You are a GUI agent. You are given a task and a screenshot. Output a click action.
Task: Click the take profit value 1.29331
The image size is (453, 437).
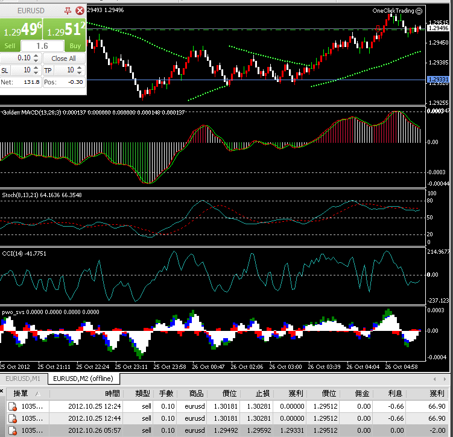point(292,430)
